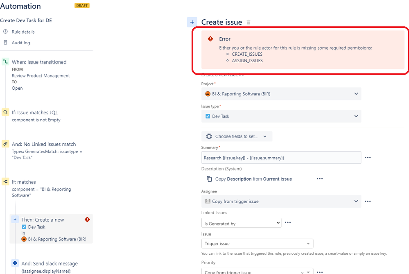The height and width of the screenshot is (274, 409).
Task: Select the No Linked issues match link icon
Action: (5, 144)
